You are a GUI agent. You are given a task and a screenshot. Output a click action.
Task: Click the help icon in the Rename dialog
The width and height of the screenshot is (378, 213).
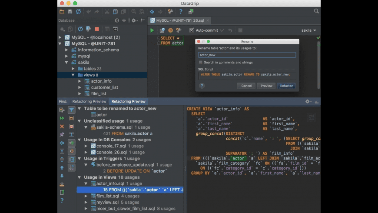click(x=202, y=86)
